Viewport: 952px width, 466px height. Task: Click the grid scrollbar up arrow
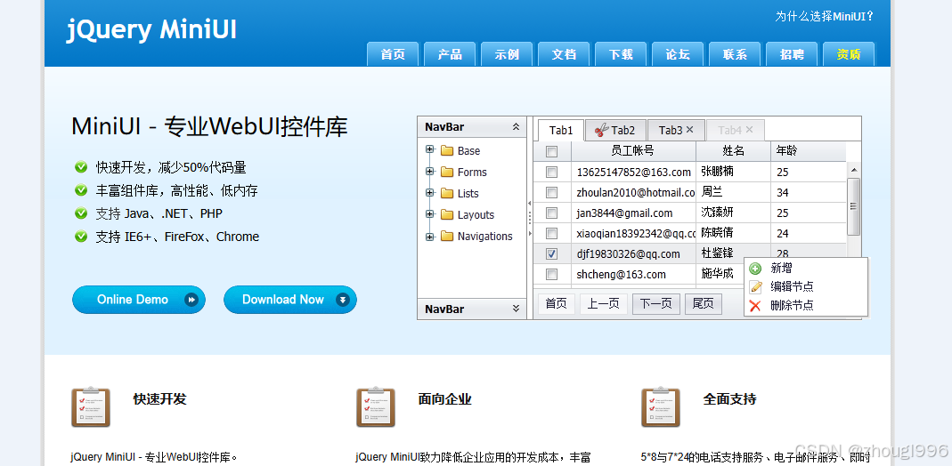(854, 170)
